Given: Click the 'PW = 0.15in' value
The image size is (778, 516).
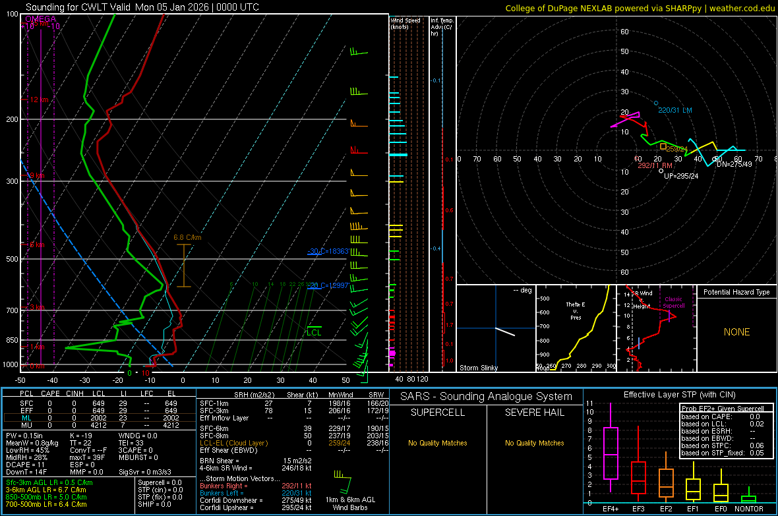Looking at the screenshot, I should (x=24, y=436).
